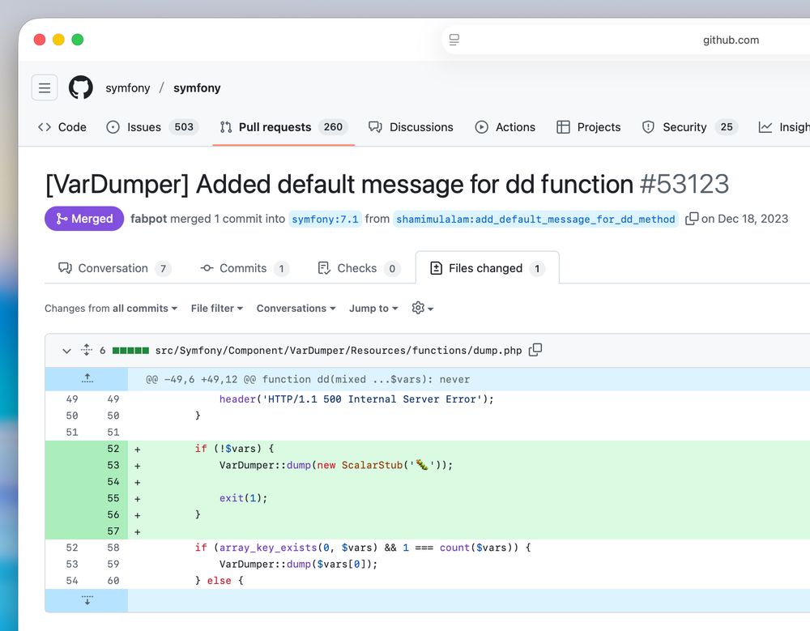810x631 pixels.
Task: Click the array_key_exists code line
Action: (363, 548)
